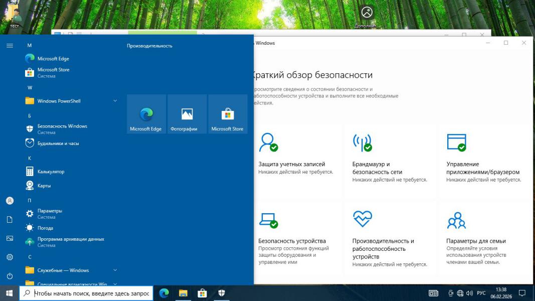Open Карты from the app list

pyautogui.click(x=44, y=186)
